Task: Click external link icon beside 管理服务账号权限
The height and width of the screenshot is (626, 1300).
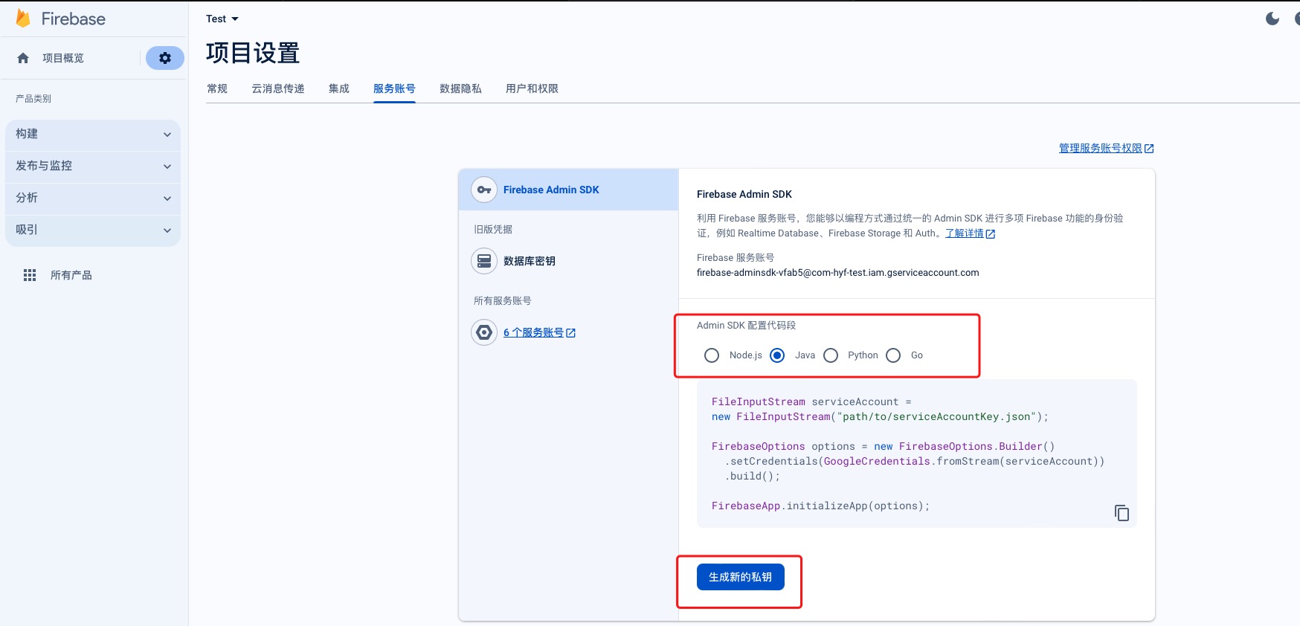Action: point(1149,149)
